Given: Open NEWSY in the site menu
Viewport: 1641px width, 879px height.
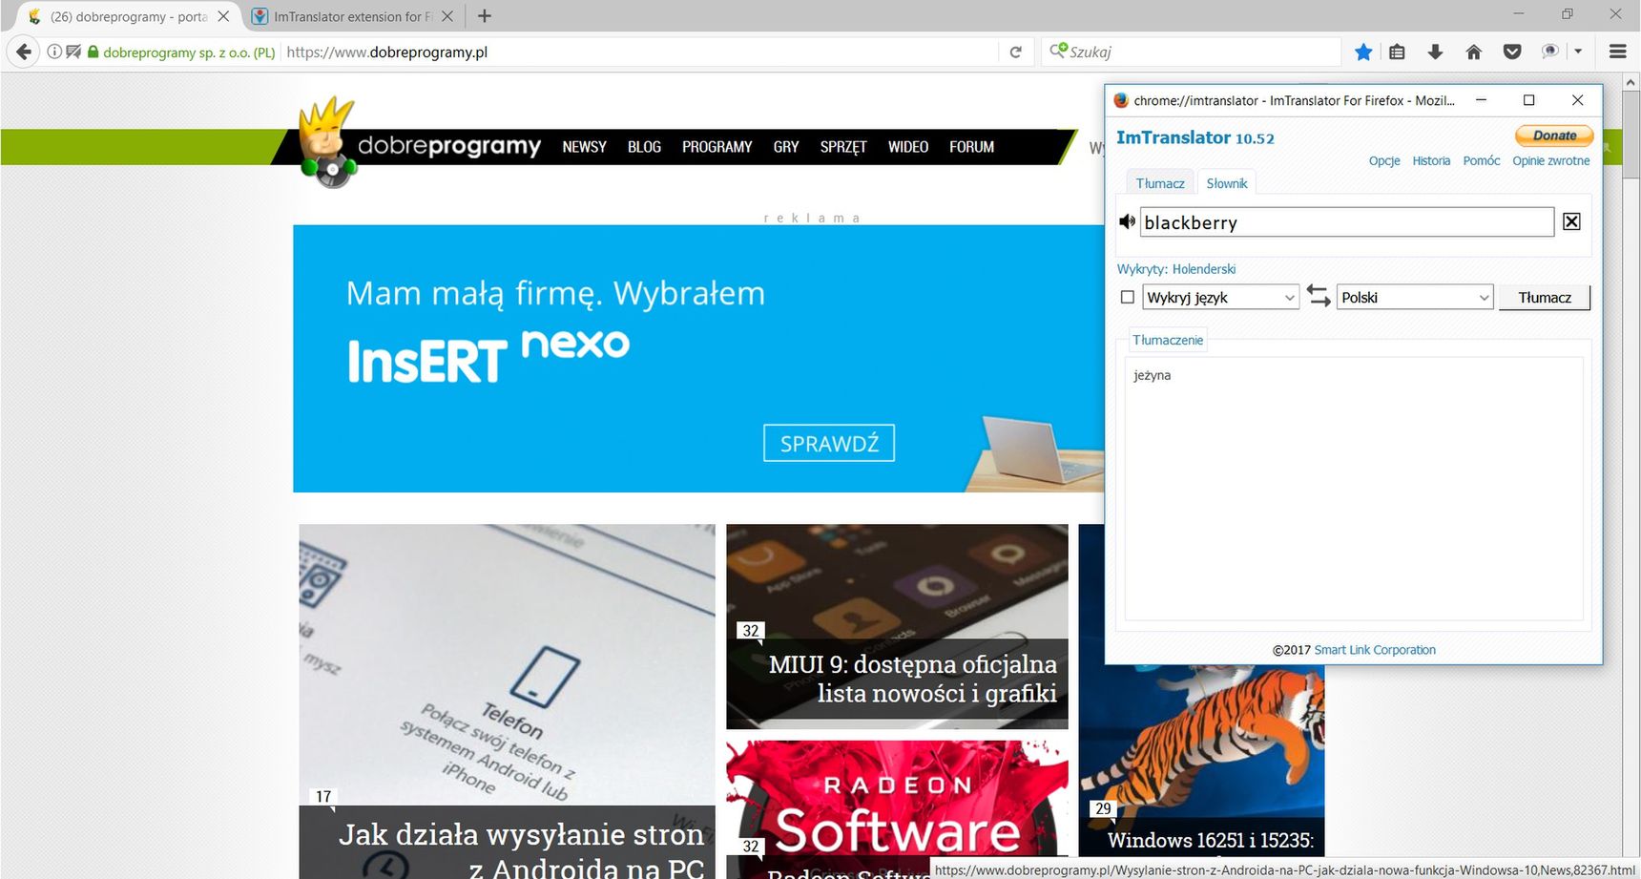Looking at the screenshot, I should pyautogui.click(x=584, y=147).
